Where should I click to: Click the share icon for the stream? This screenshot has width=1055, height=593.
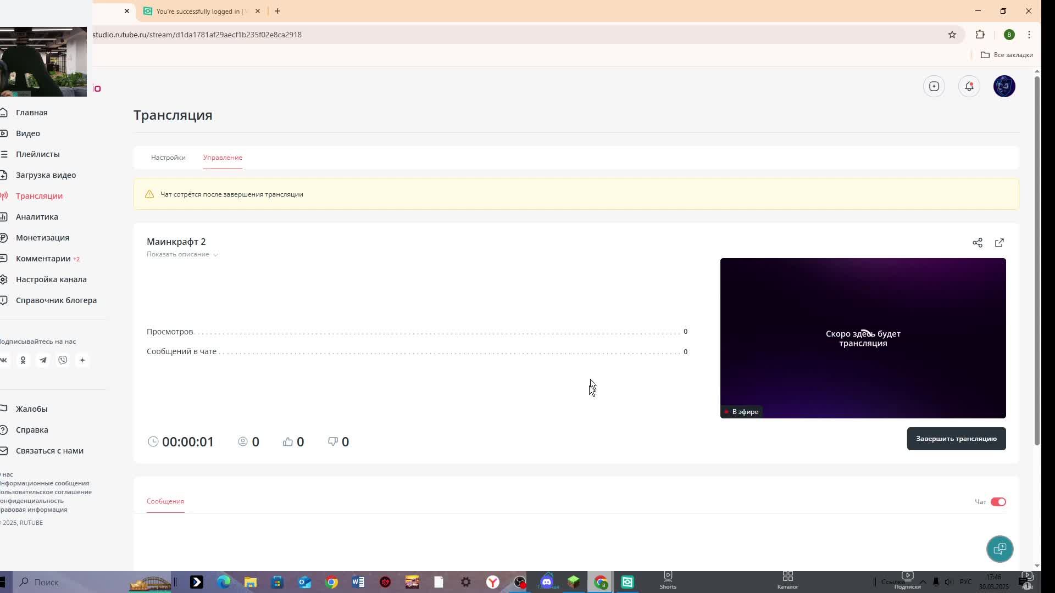[977, 243]
